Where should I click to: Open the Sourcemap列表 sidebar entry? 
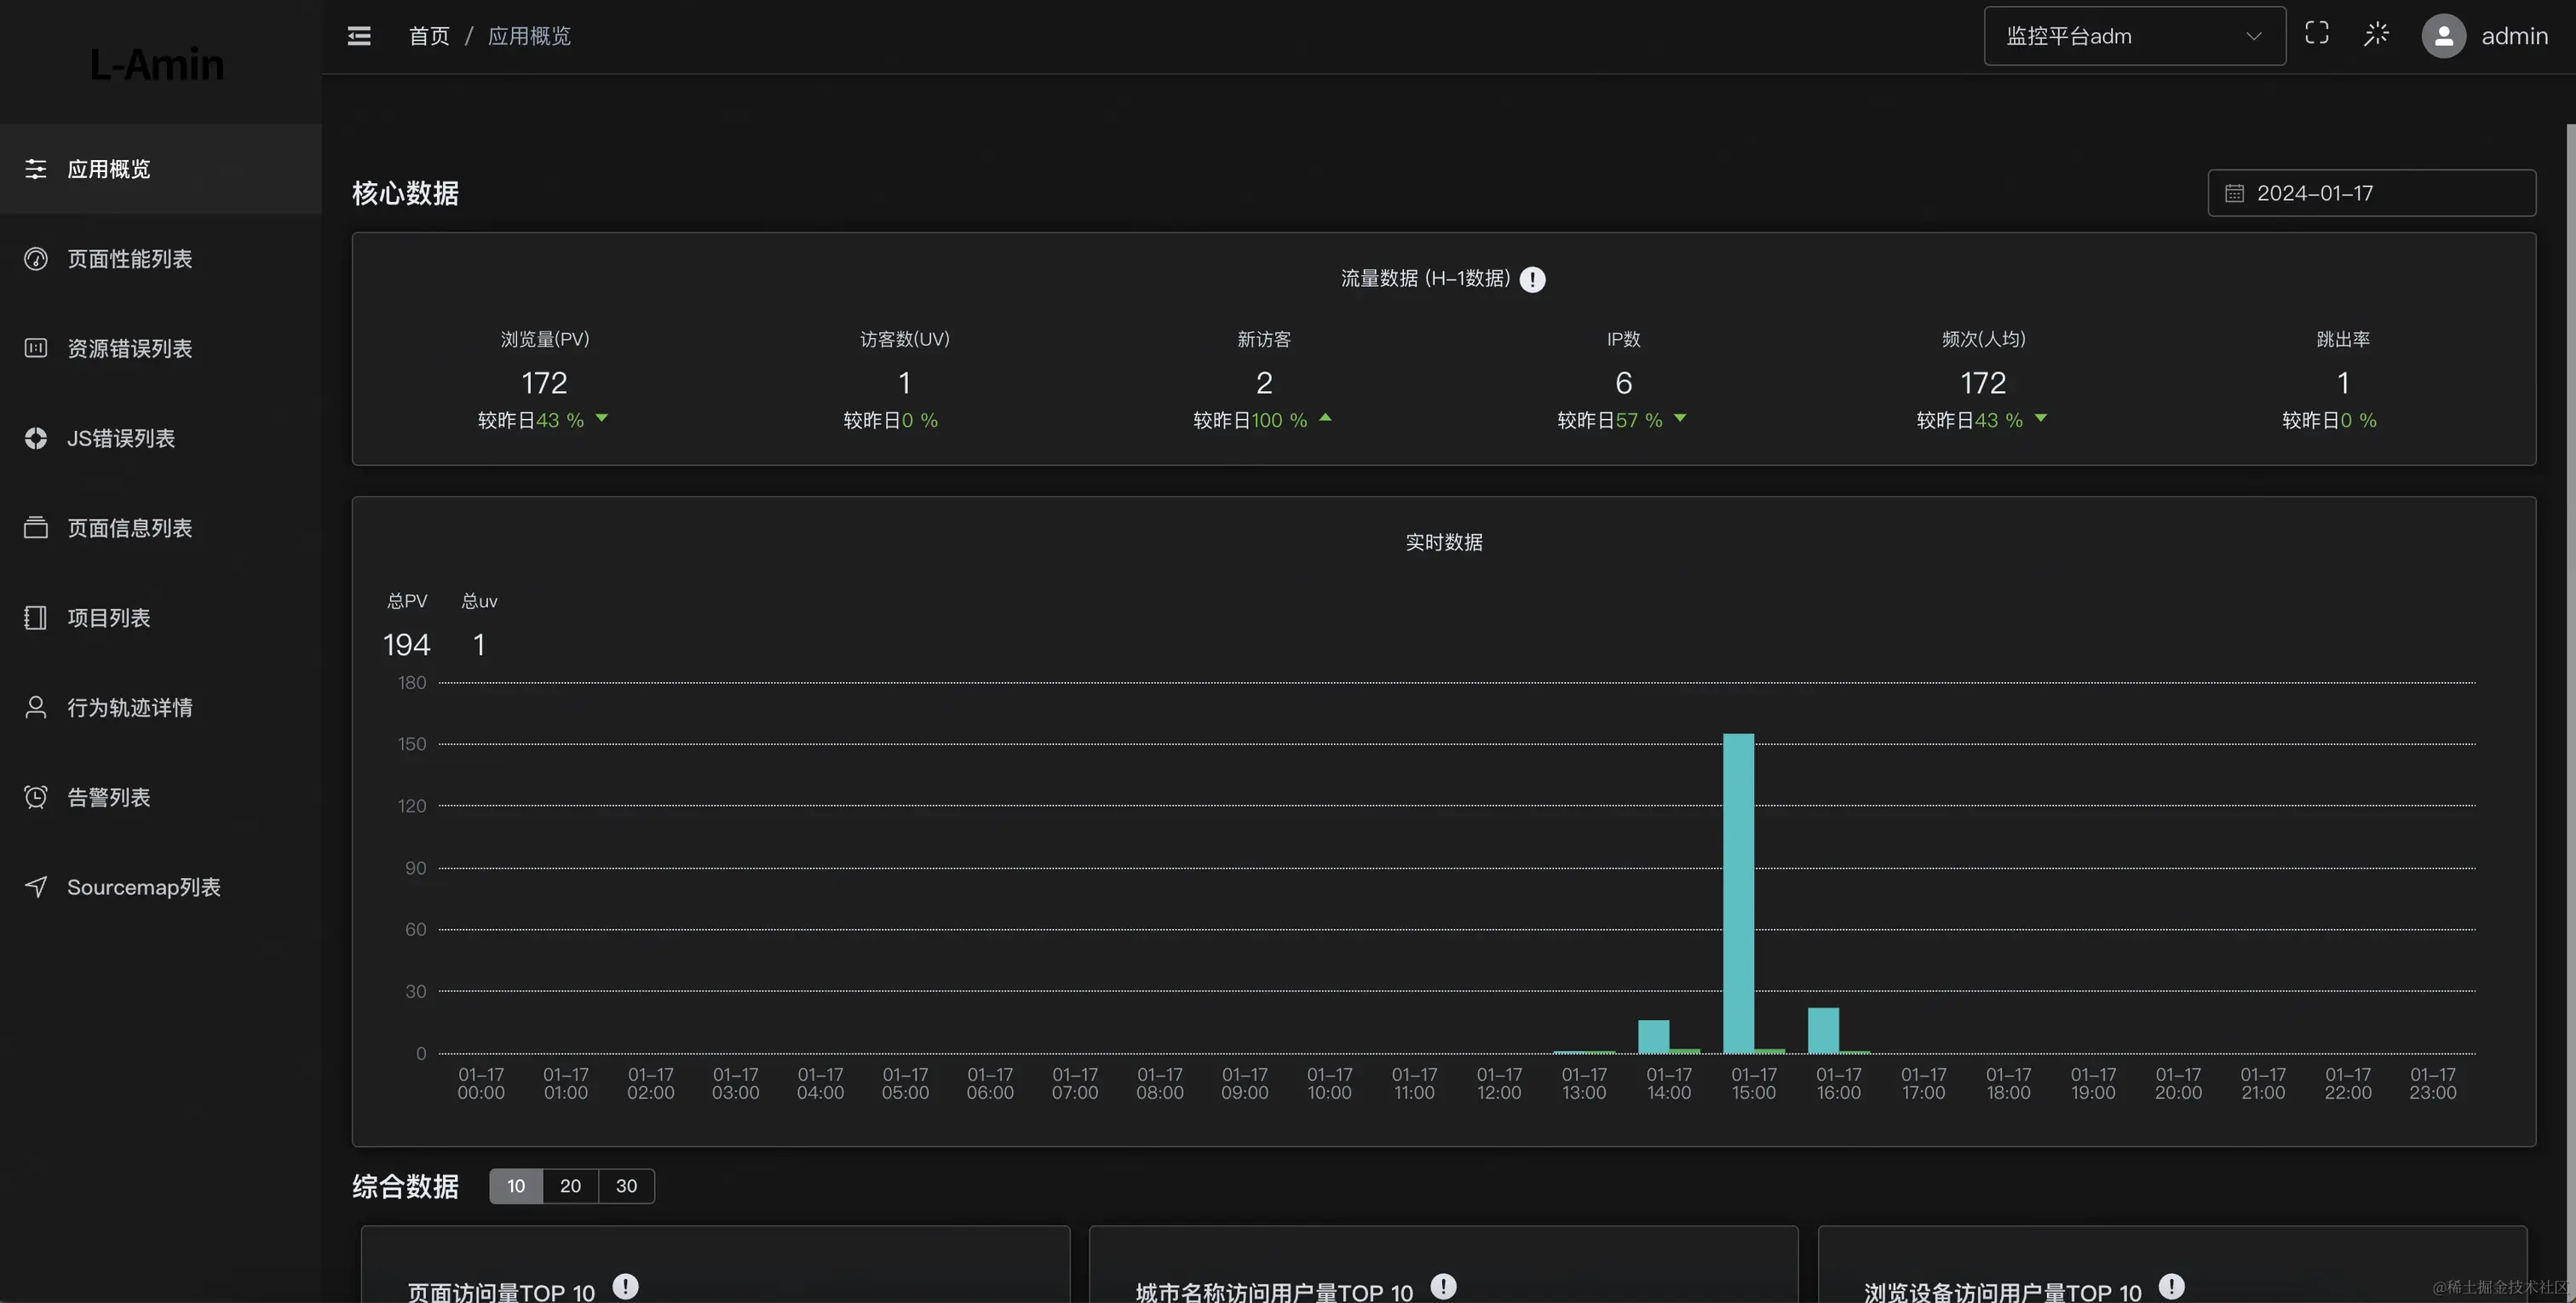click(x=143, y=887)
